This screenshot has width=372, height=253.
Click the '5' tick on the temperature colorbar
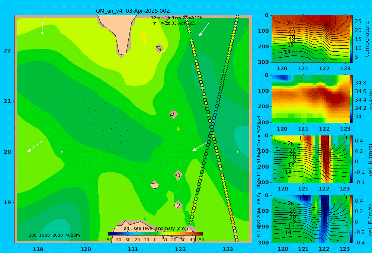[x=356, y=57]
